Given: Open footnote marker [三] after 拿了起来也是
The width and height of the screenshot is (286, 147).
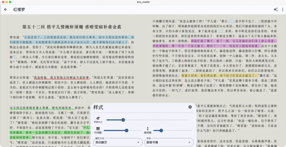Looking at the screenshot, I should click(x=221, y=30).
